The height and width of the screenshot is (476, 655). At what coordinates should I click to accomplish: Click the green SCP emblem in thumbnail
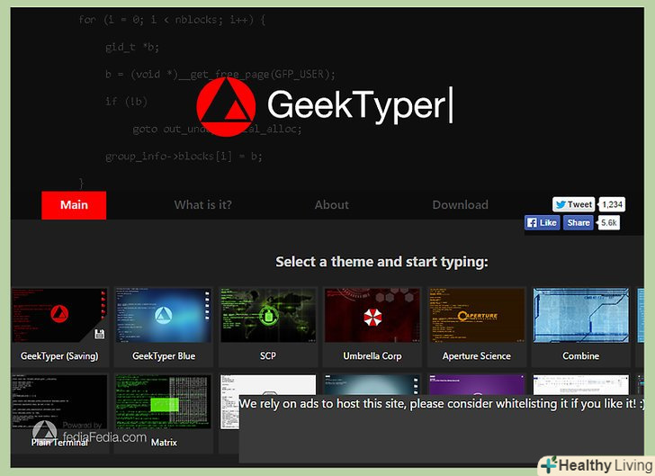click(x=268, y=317)
